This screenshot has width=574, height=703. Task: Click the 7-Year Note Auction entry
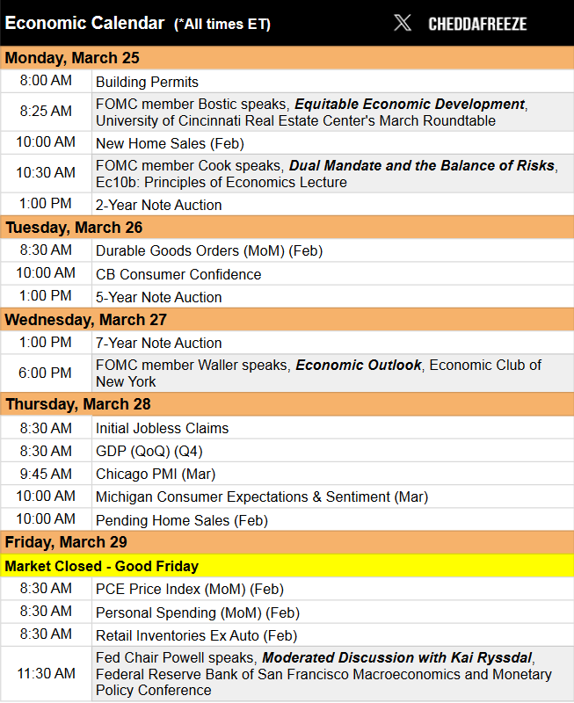click(x=159, y=343)
